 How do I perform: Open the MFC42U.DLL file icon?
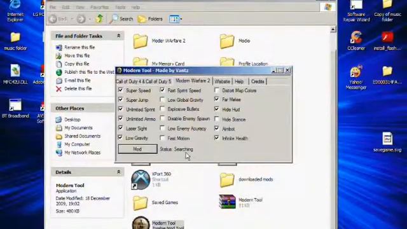tap(15, 74)
